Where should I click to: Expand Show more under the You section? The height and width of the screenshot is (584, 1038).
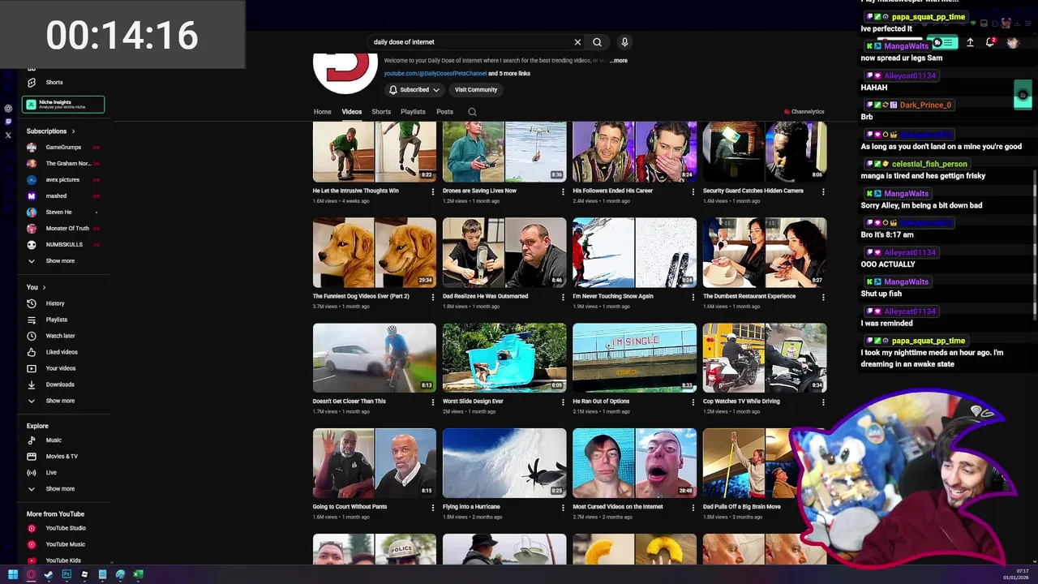[60, 401]
